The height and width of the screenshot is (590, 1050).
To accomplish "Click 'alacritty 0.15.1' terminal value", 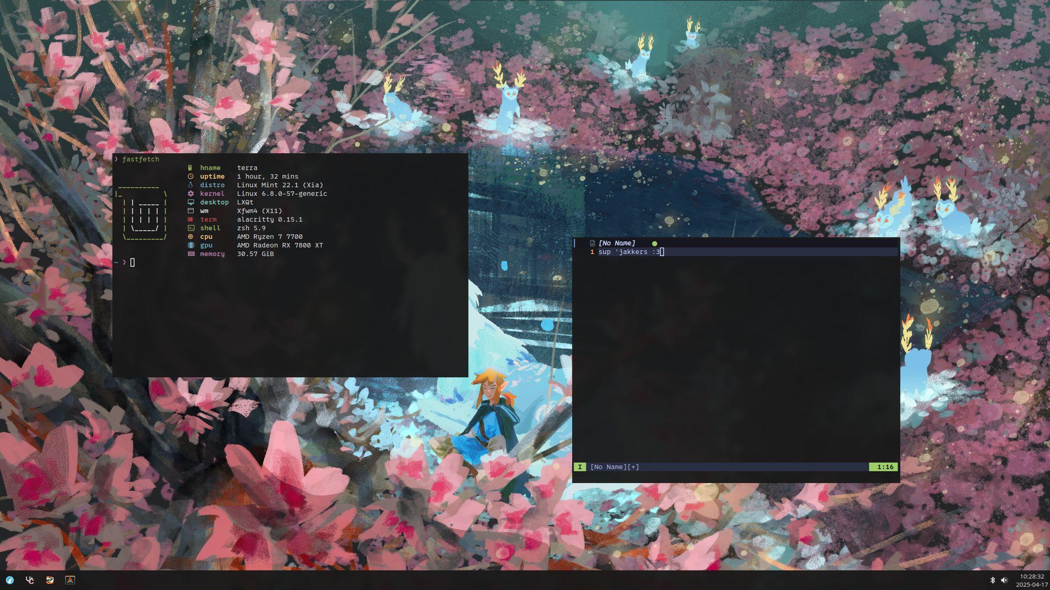I will click(269, 219).
